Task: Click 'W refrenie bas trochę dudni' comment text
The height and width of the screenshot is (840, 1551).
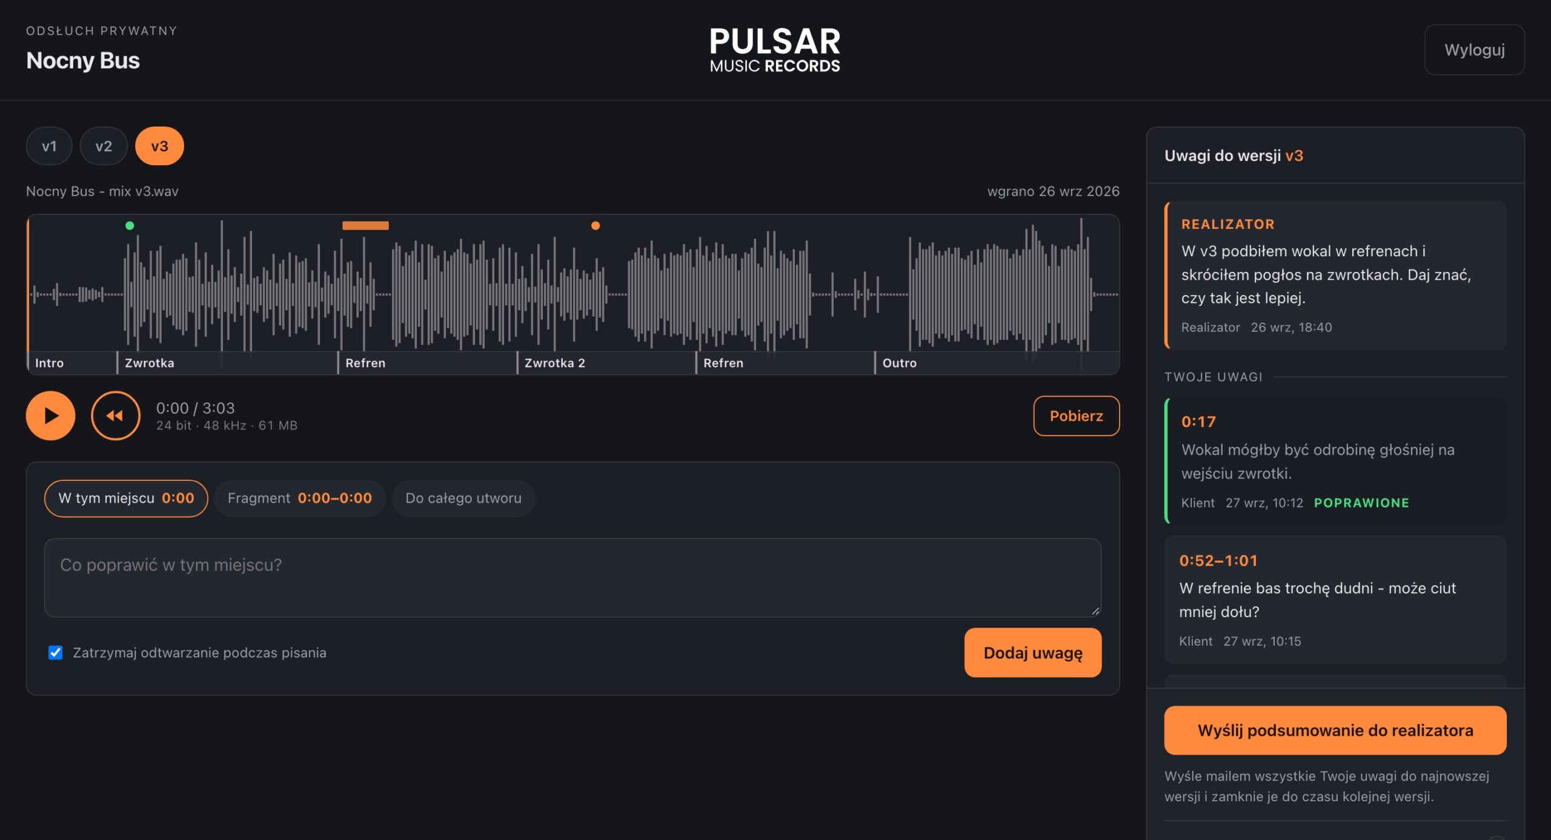Action: [1317, 600]
